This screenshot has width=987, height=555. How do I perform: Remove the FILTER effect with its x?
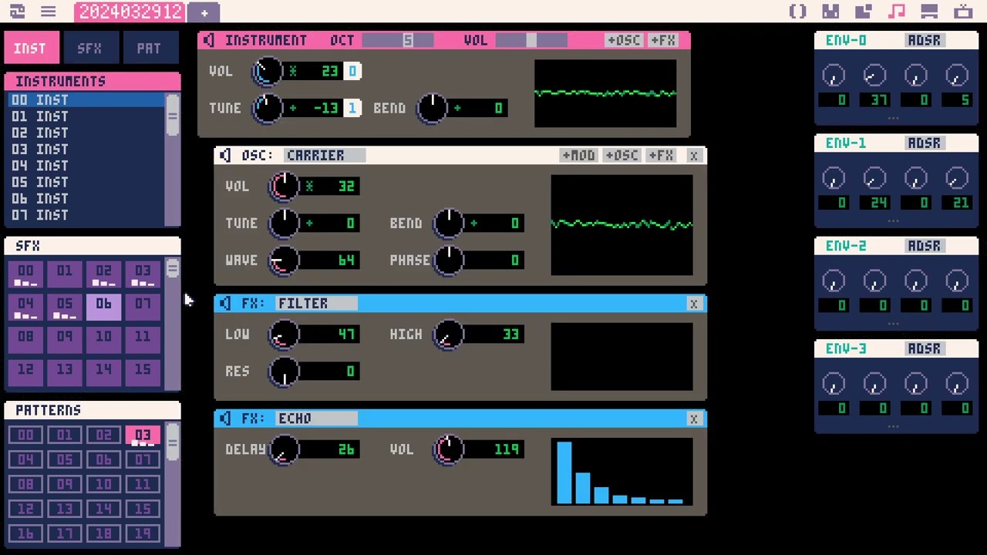693,304
